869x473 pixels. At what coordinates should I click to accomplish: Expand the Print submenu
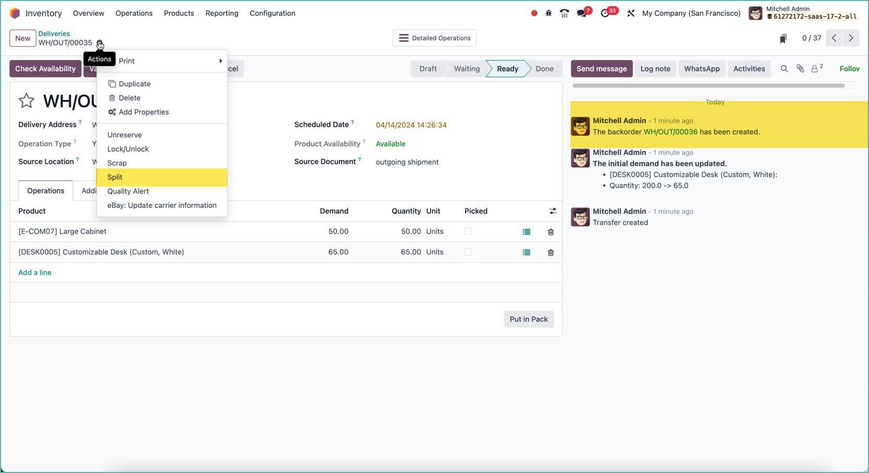pyautogui.click(x=162, y=61)
